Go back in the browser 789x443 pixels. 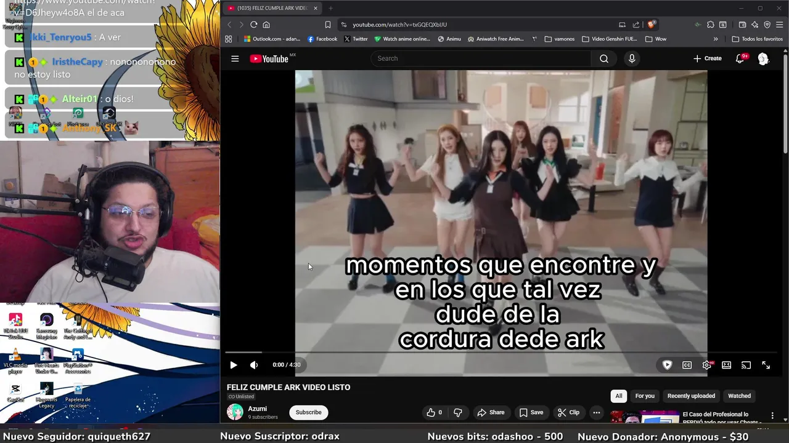point(229,25)
